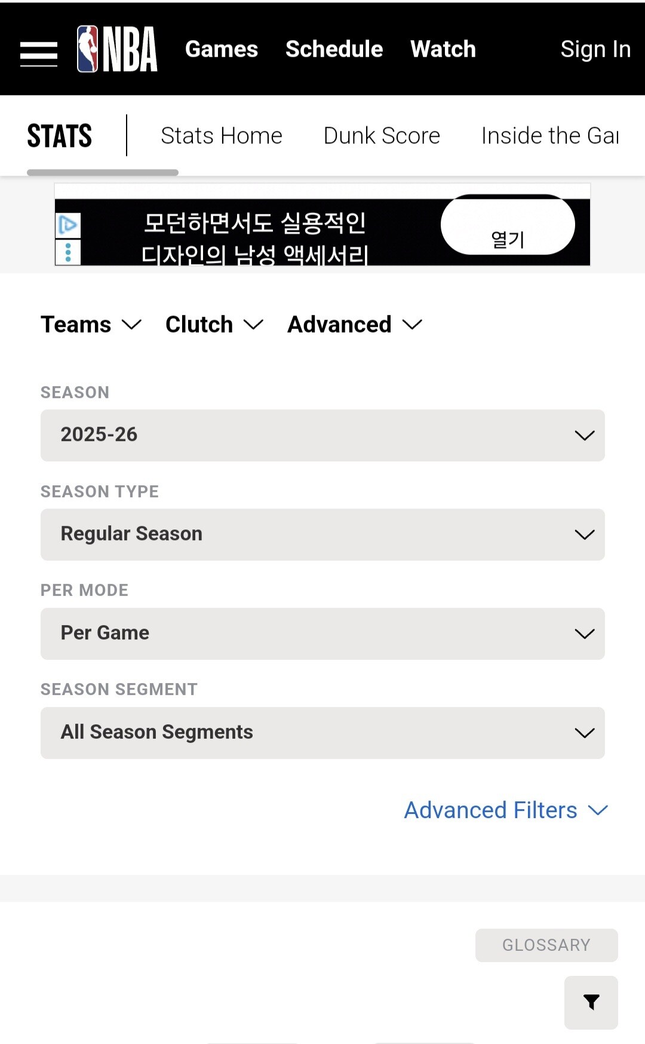
Task: Switch to the Dunk Score tab
Action: [382, 136]
